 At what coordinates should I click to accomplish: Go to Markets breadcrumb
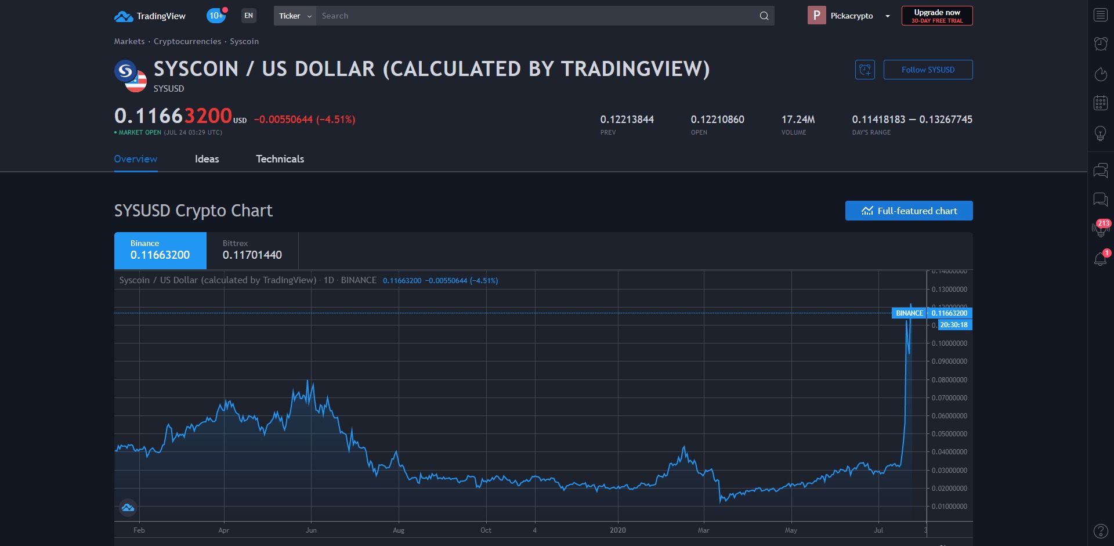(129, 41)
